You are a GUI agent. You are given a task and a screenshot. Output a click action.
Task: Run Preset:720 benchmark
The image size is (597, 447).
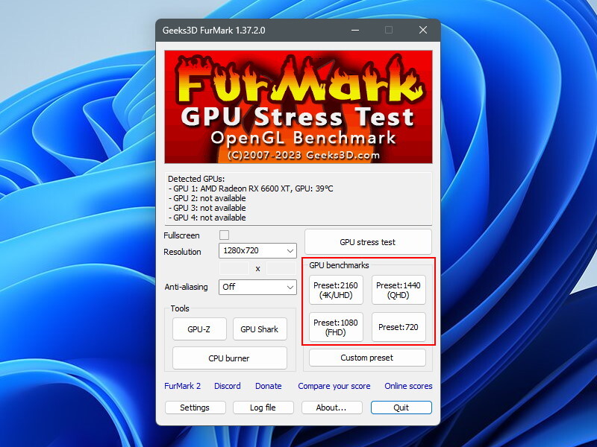click(x=398, y=327)
